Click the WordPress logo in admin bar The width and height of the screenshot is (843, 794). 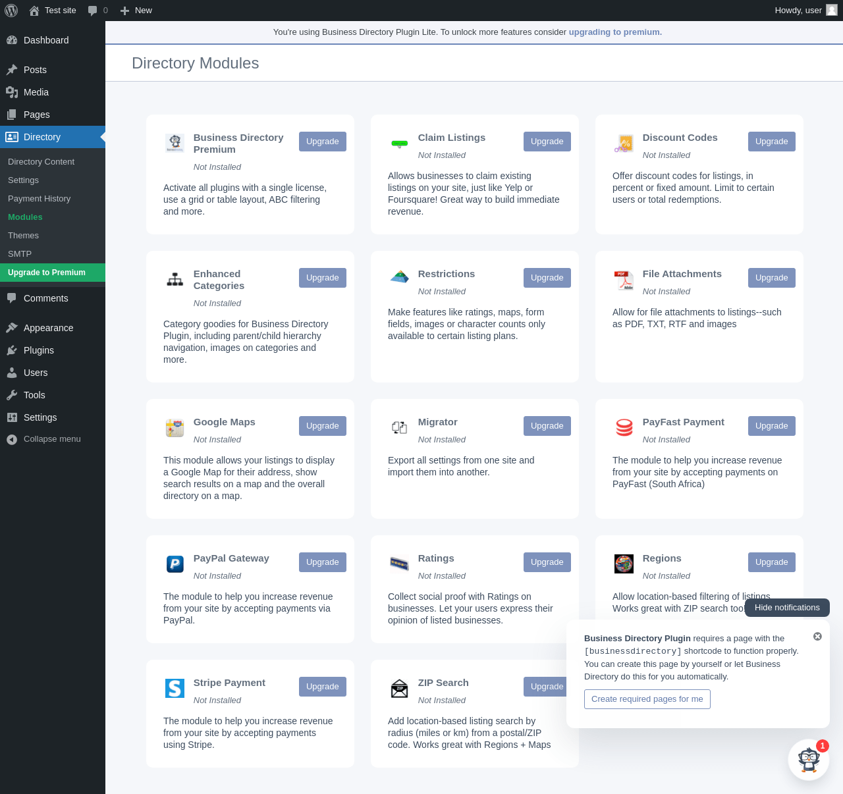coord(11,11)
